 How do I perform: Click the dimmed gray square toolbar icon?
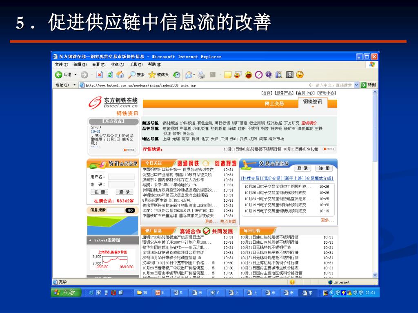coord(213,75)
